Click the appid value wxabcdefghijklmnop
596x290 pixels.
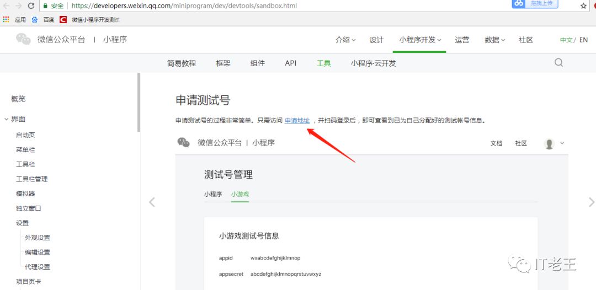[275, 258]
